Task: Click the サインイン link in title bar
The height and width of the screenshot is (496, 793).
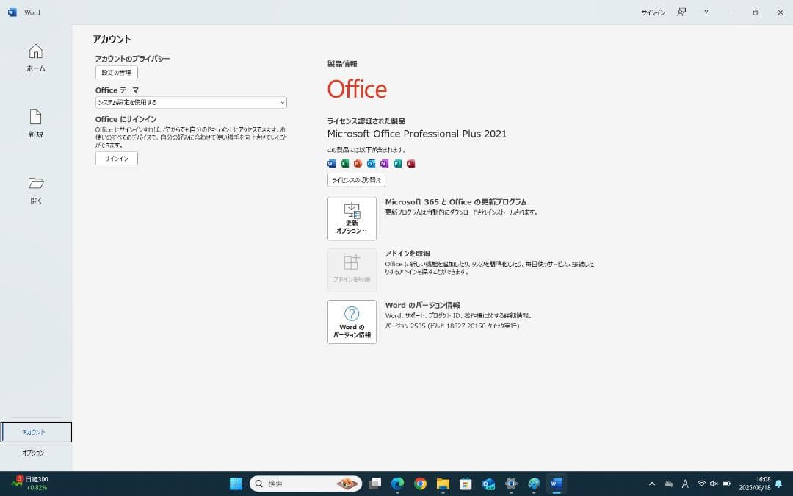Action: pos(653,12)
